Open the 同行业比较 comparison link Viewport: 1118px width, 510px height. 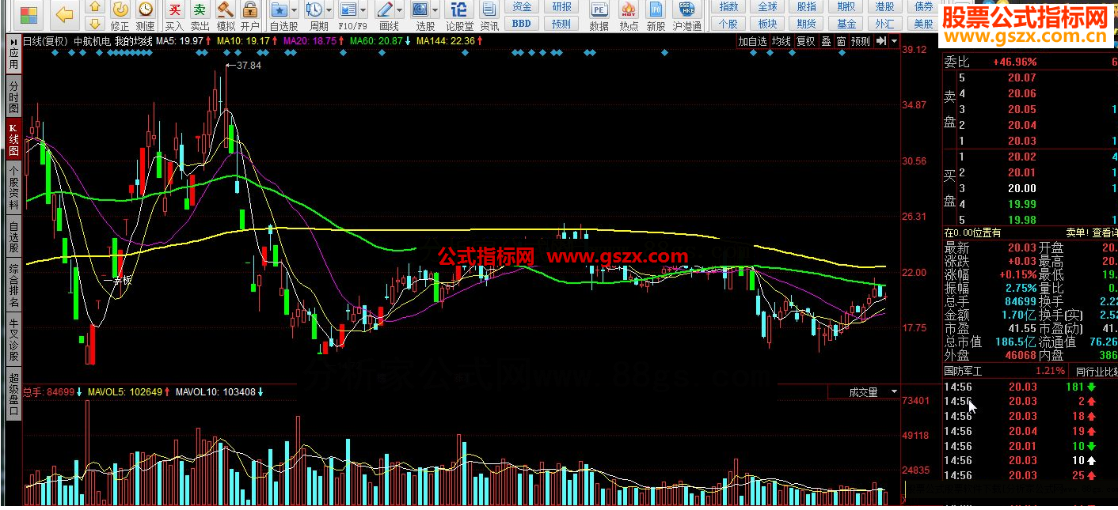(1095, 370)
